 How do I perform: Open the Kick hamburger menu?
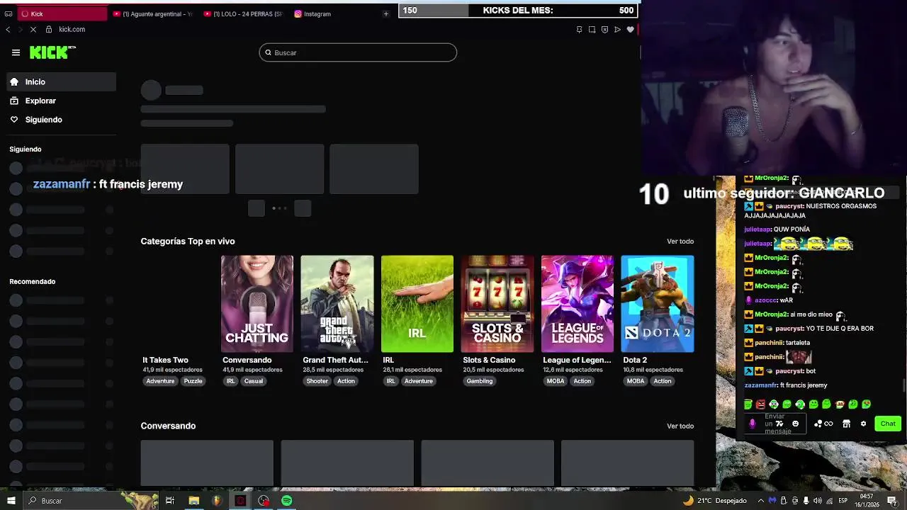pyautogui.click(x=16, y=52)
